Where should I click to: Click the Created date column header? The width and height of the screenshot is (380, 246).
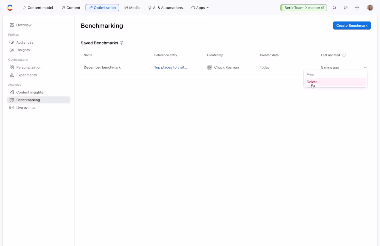tap(269, 55)
